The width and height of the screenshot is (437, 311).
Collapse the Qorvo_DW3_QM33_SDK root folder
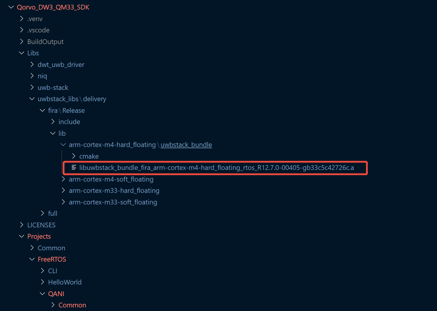coord(11,7)
